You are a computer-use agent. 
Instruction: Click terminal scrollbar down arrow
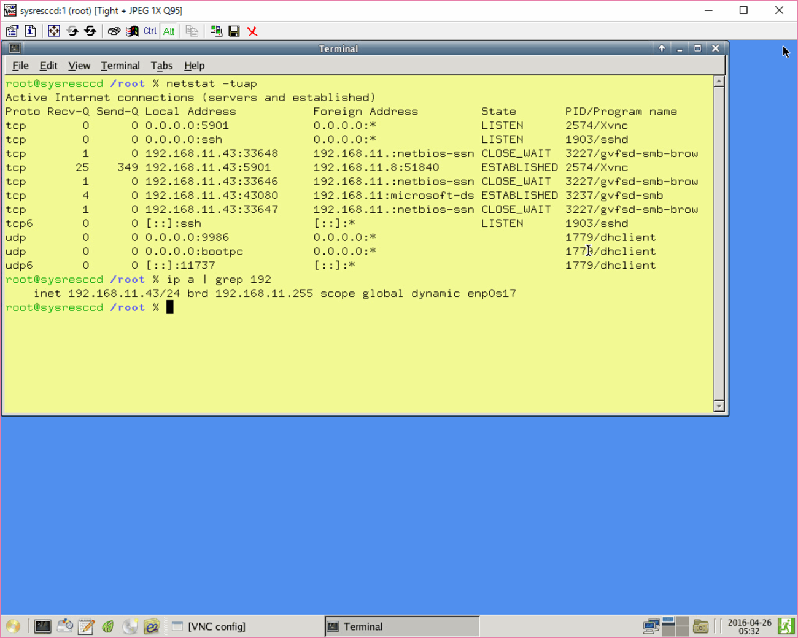point(719,406)
